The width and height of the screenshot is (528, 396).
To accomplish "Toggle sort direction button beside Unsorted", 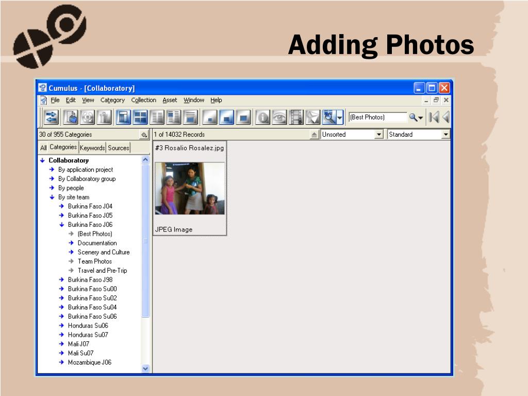I will [314, 135].
